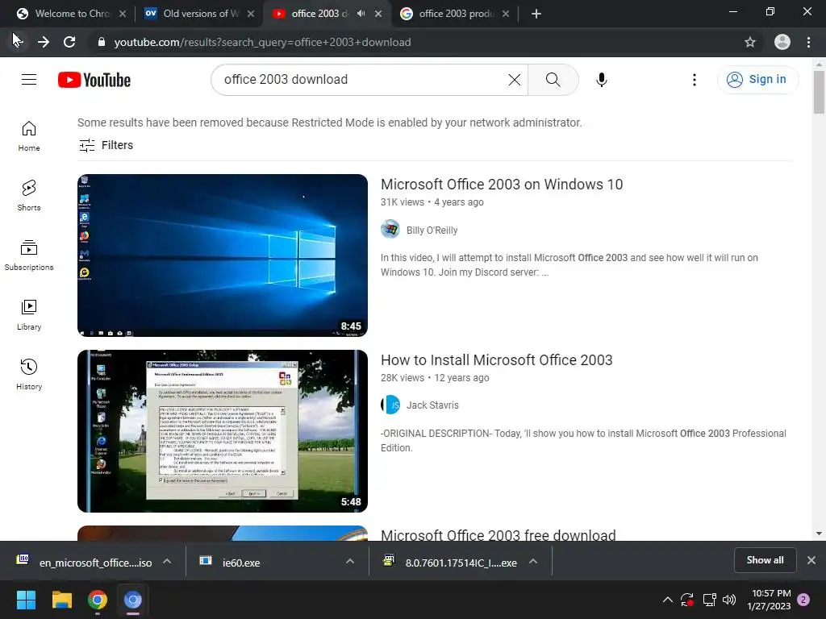This screenshot has width=826, height=619.
Task: Go forward in browser history
Action: tap(44, 42)
